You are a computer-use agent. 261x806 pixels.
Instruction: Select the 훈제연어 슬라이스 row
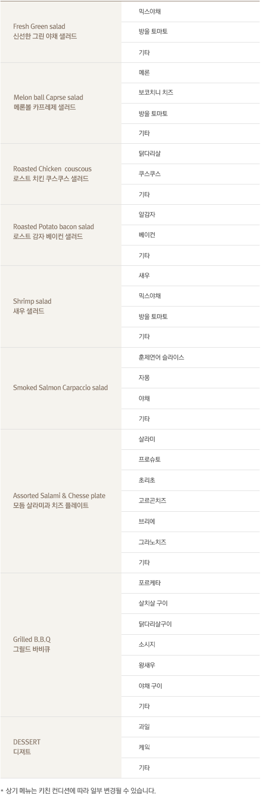tap(191, 358)
